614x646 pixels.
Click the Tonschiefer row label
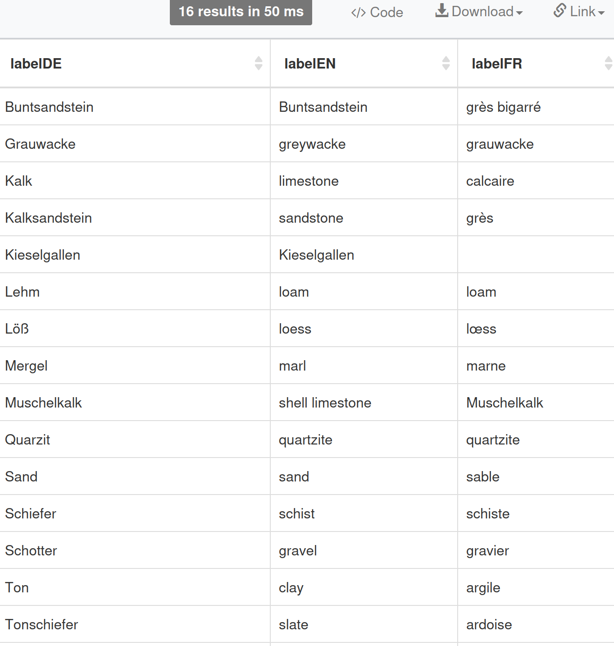[41, 625]
